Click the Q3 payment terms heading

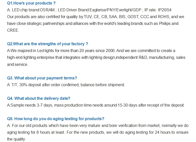pyautogui.click(x=42, y=78)
